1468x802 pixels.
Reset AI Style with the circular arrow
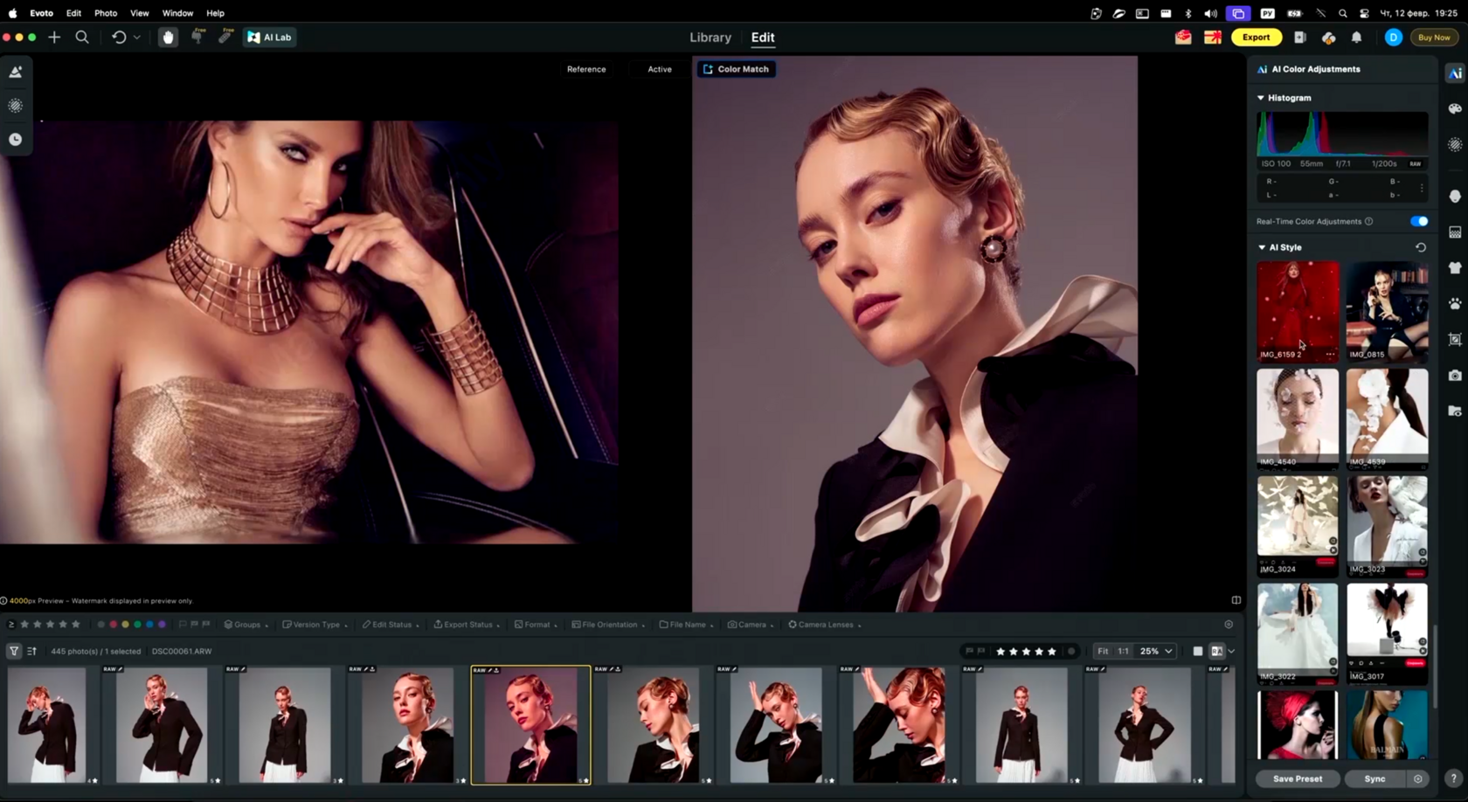point(1421,247)
